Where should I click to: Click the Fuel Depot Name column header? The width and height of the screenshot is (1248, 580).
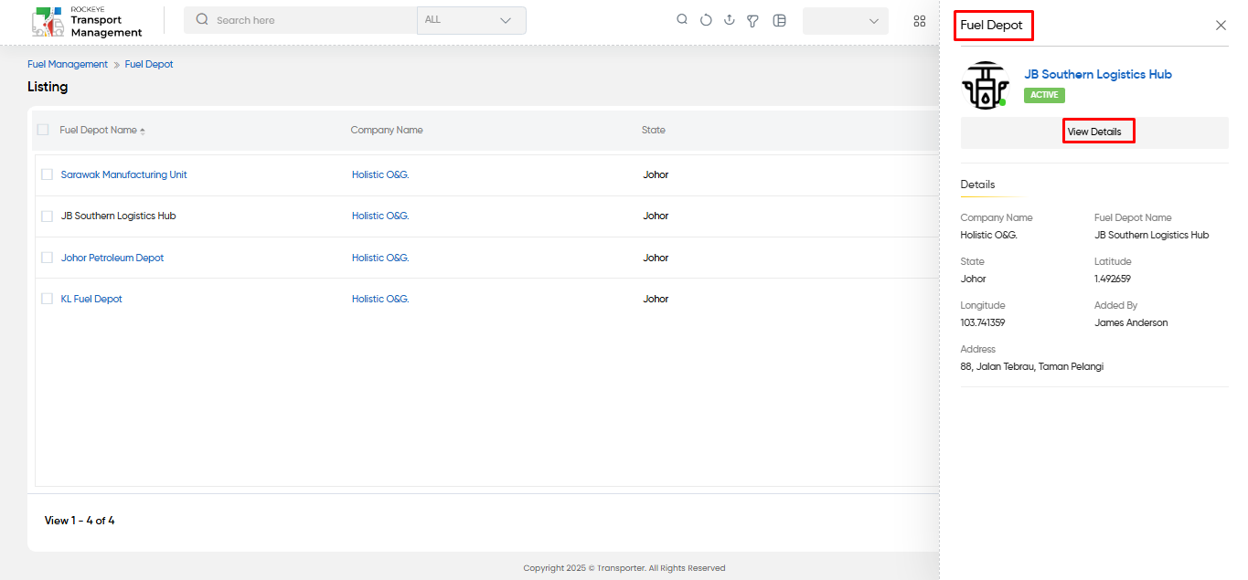(99, 131)
